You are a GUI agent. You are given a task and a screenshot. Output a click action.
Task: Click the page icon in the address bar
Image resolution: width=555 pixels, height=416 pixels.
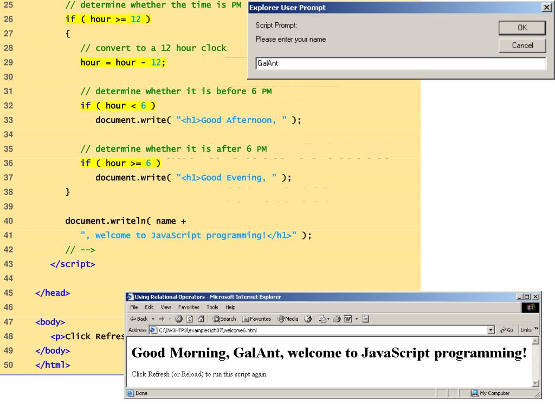click(153, 330)
